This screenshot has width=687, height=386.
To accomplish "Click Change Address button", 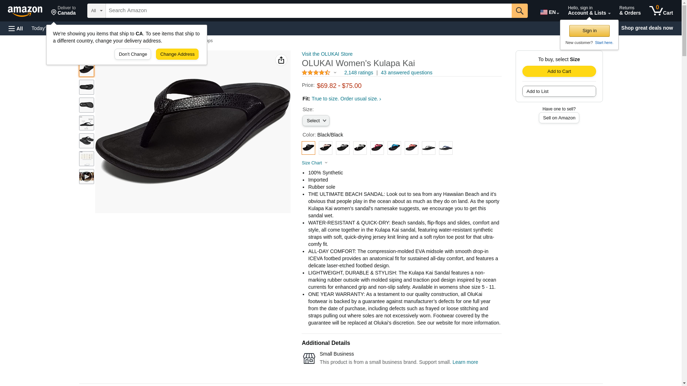I will coord(177,54).
